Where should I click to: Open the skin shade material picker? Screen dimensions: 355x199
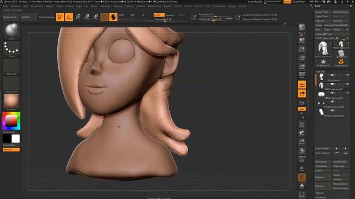12,102
